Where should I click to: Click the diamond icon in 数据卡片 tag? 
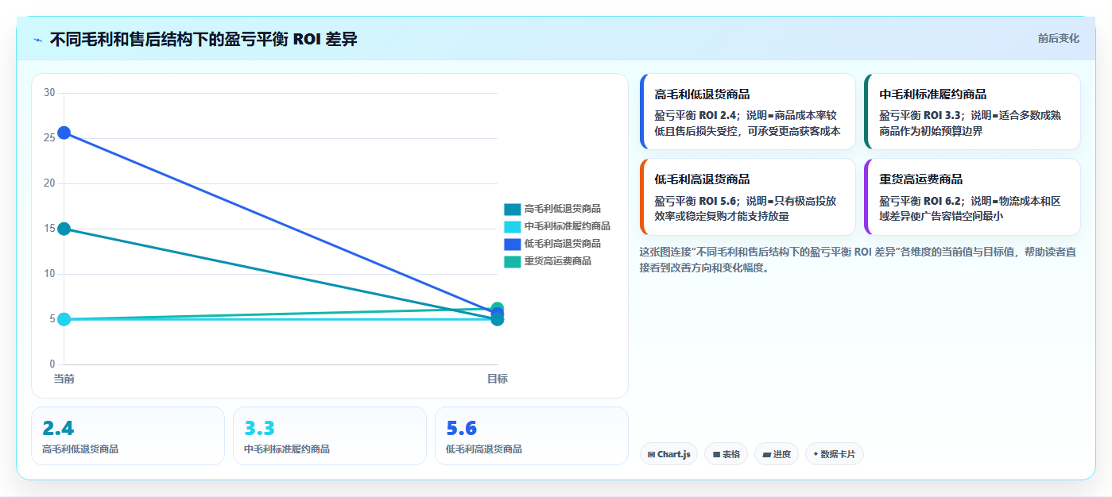pyautogui.click(x=816, y=454)
